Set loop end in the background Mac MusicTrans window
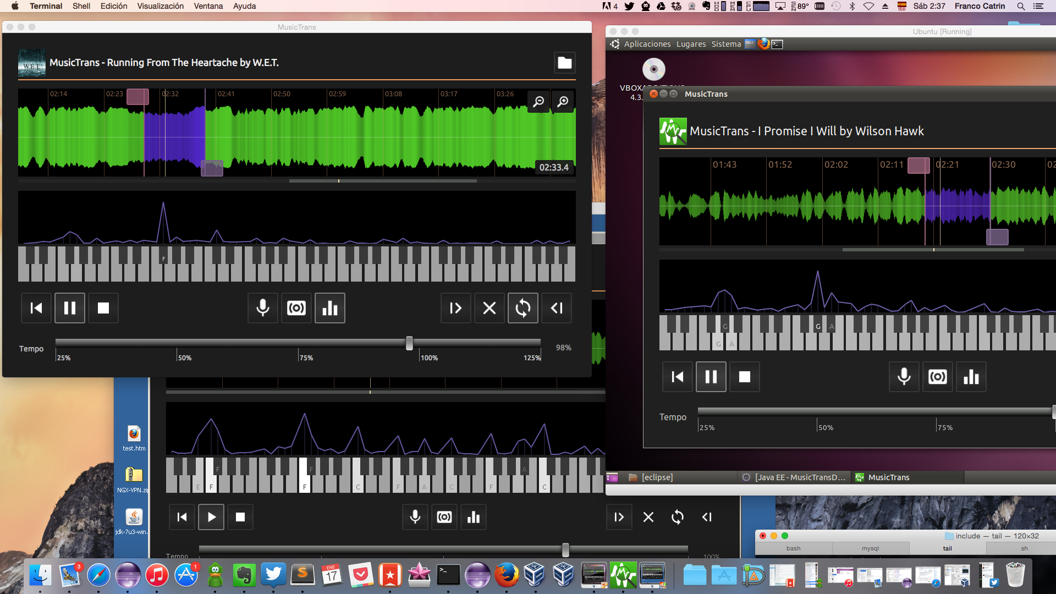Screen dimensions: 1056x594 click(707, 517)
